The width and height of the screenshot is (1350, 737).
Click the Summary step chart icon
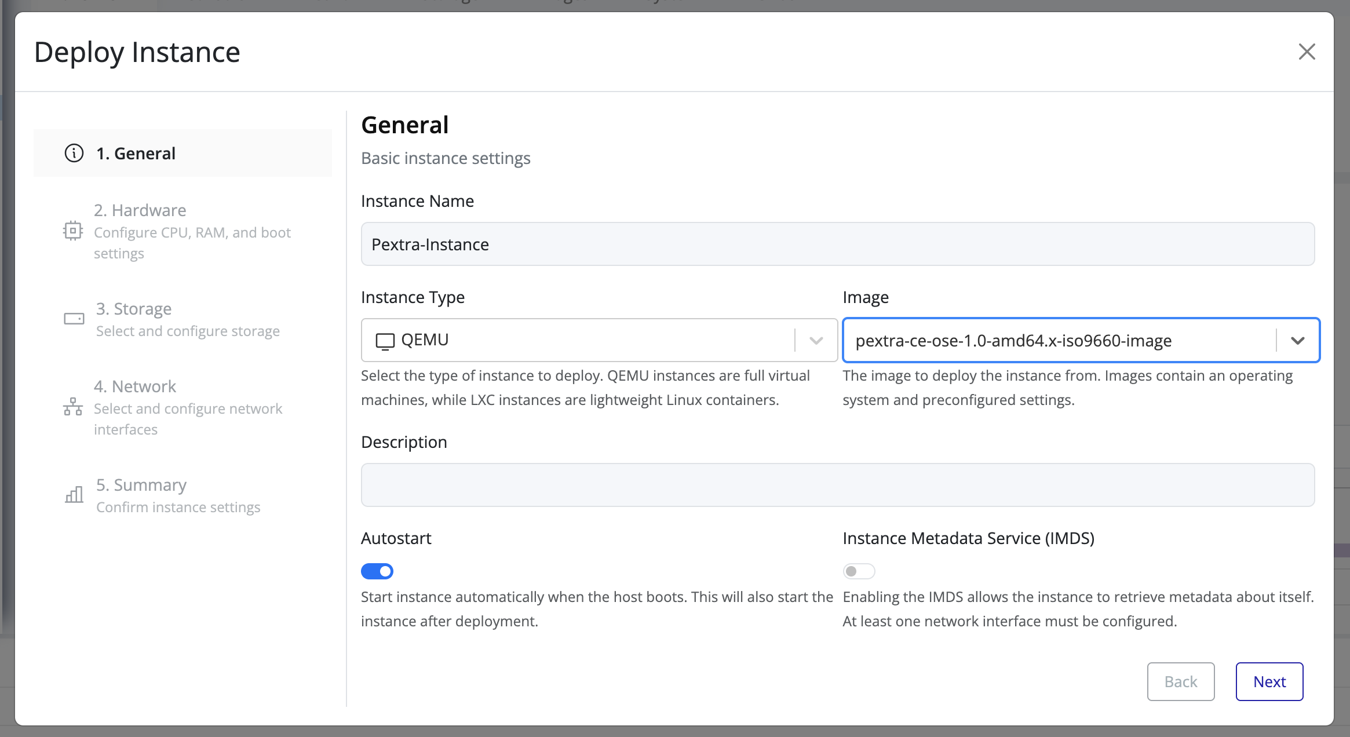click(x=73, y=496)
